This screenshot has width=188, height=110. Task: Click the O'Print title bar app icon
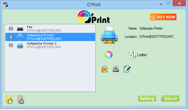(5, 4)
